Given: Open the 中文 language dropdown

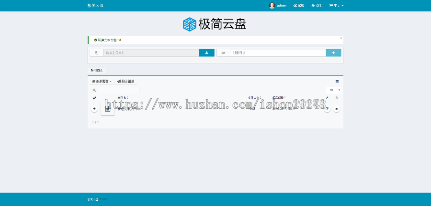Looking at the screenshot, I should (x=337, y=5).
